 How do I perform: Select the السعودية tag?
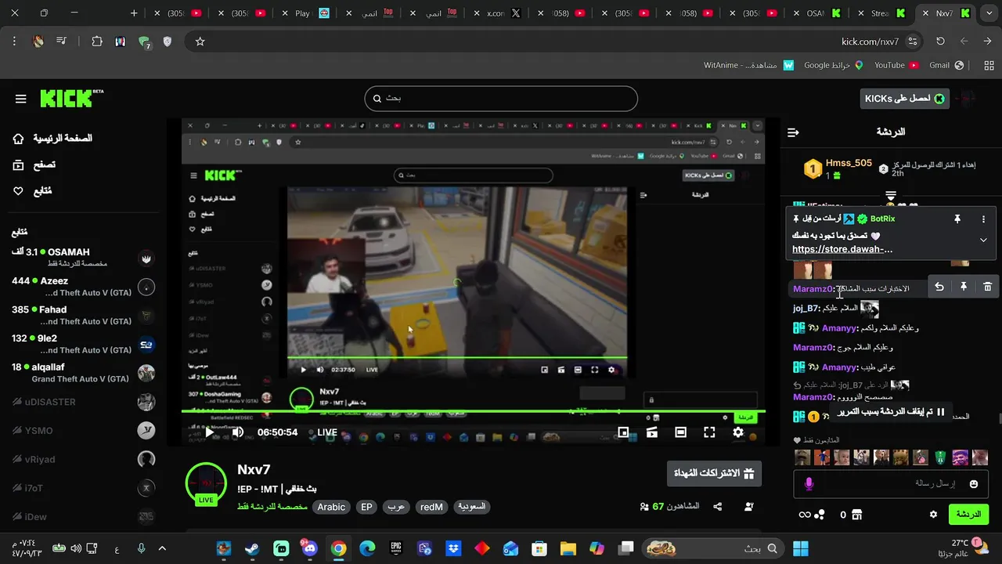point(471,507)
